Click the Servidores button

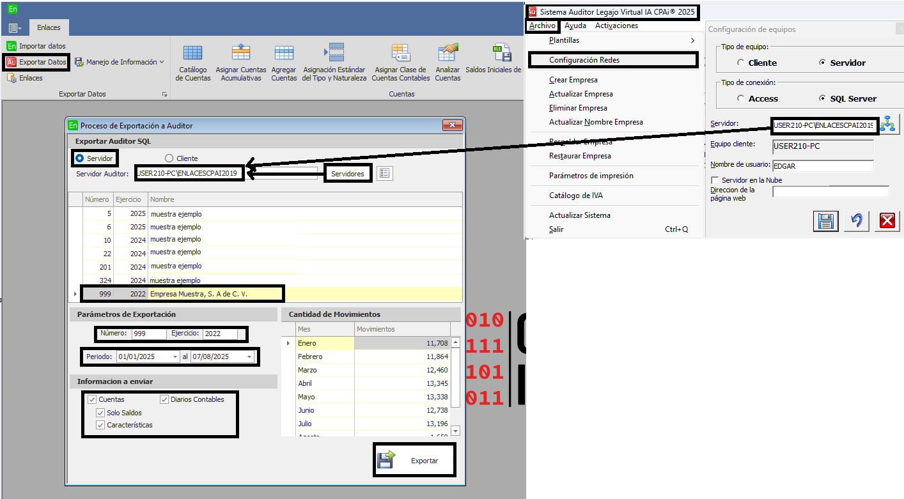click(x=348, y=174)
